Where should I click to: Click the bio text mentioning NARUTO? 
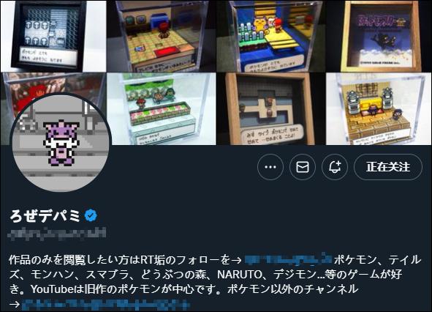[205, 275]
